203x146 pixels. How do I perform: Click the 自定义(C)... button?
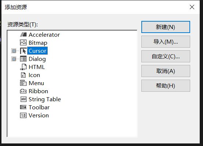tap(166, 56)
